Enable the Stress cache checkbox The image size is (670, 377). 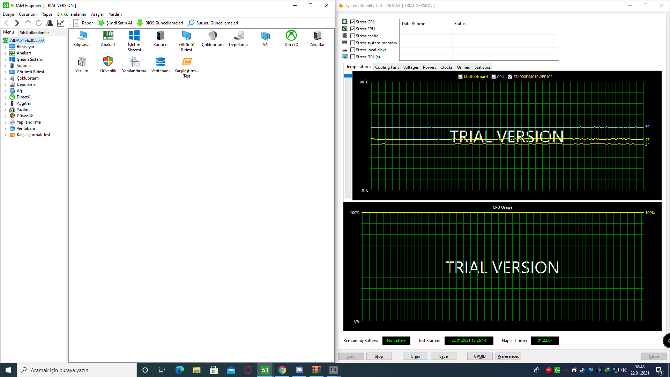(x=353, y=36)
